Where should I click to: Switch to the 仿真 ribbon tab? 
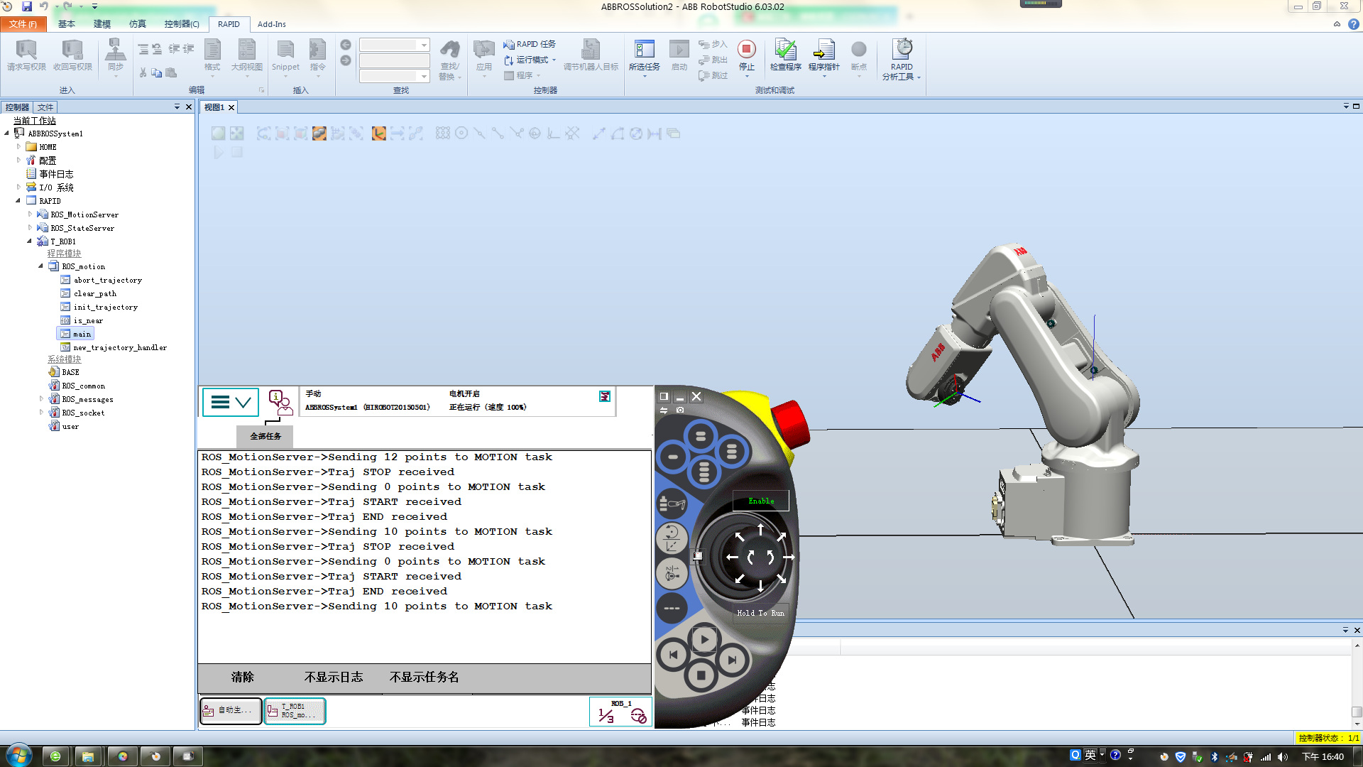tap(138, 24)
